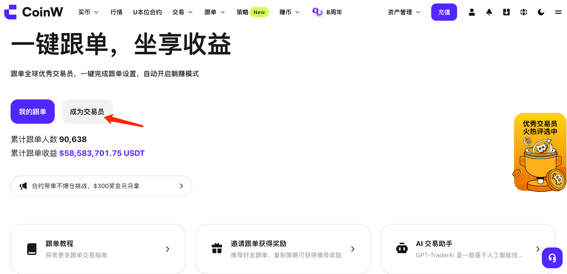Go to the 行情 market page
This screenshot has height=274, width=567.
pyautogui.click(x=116, y=12)
